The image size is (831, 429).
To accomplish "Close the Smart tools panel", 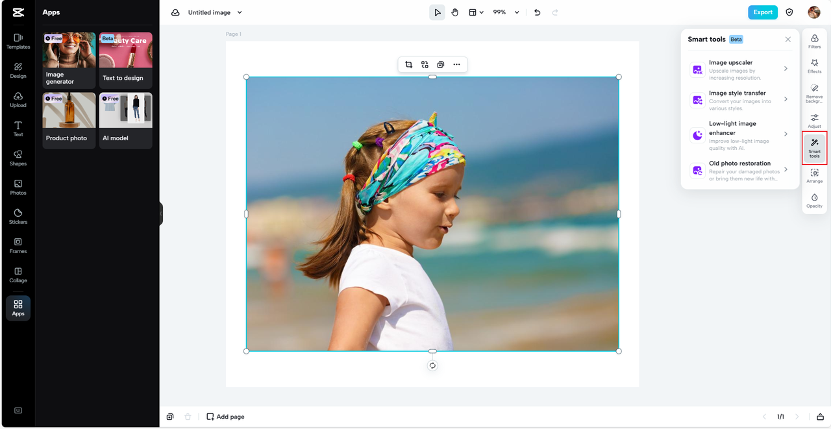I will (x=788, y=40).
